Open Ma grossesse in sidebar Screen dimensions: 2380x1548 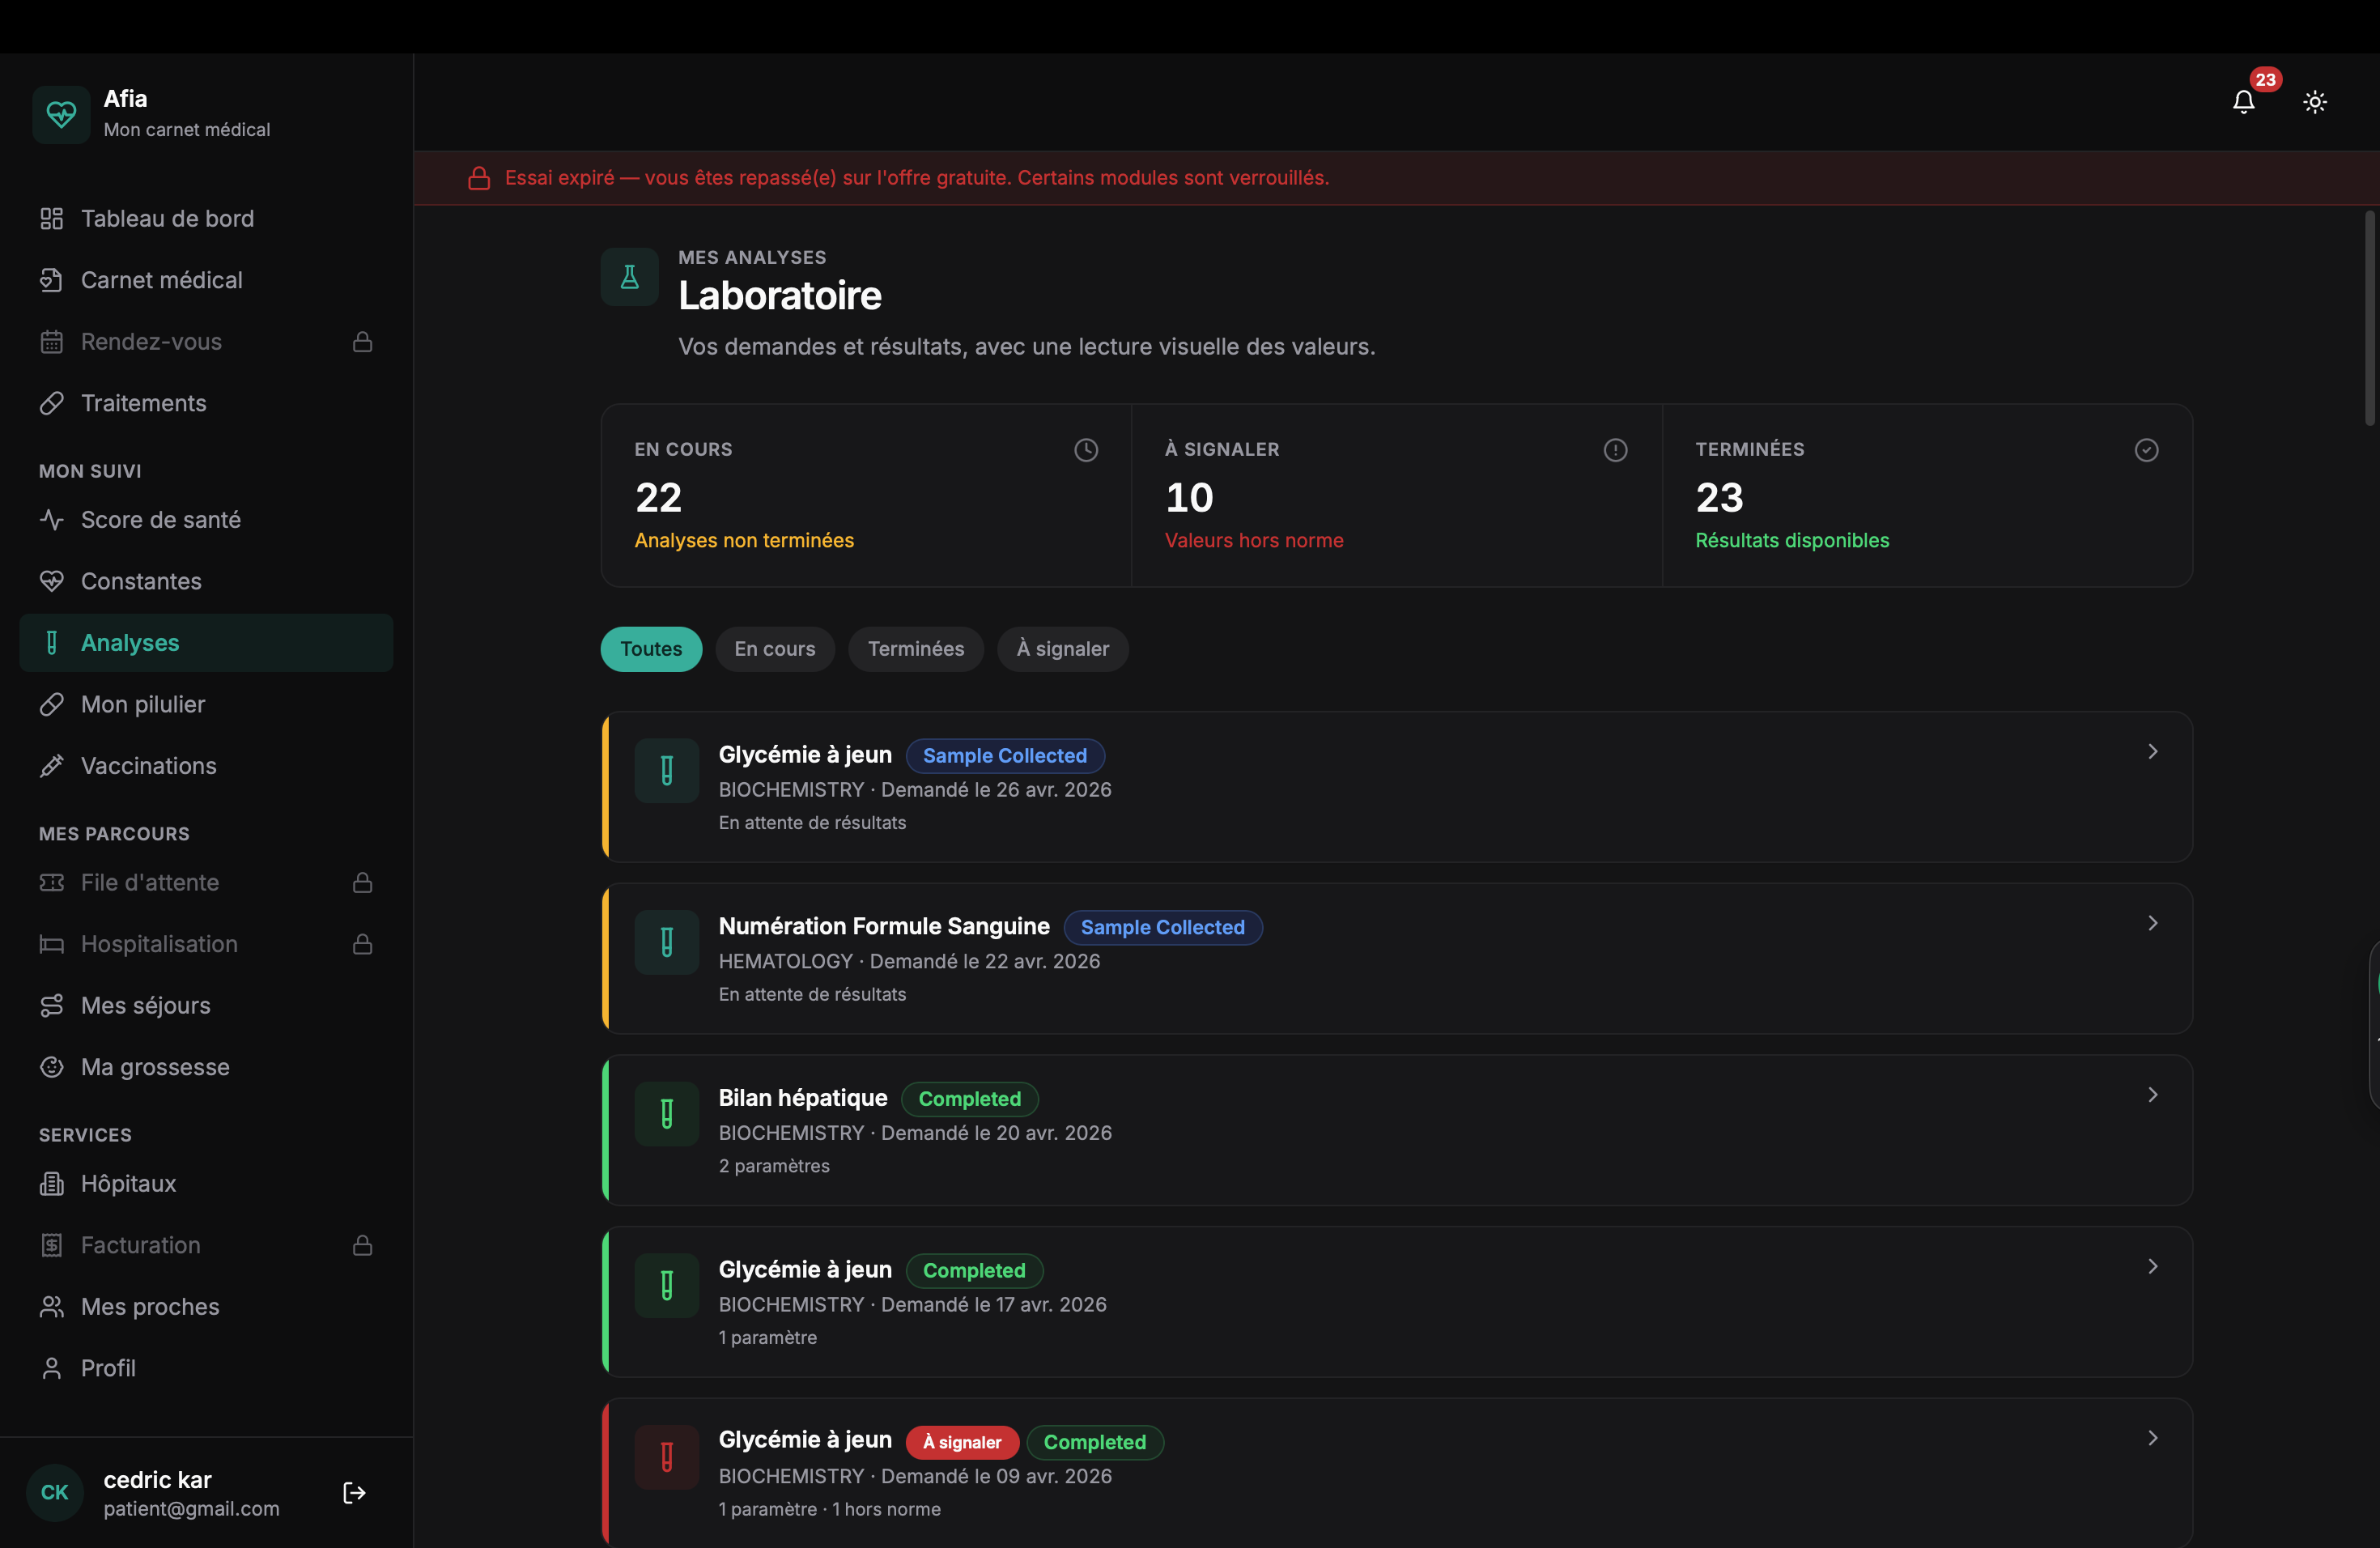click(206, 1067)
